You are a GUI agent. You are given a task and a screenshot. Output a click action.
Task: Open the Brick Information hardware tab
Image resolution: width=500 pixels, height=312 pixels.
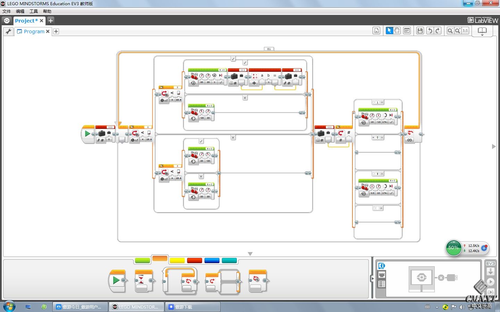[x=382, y=266]
